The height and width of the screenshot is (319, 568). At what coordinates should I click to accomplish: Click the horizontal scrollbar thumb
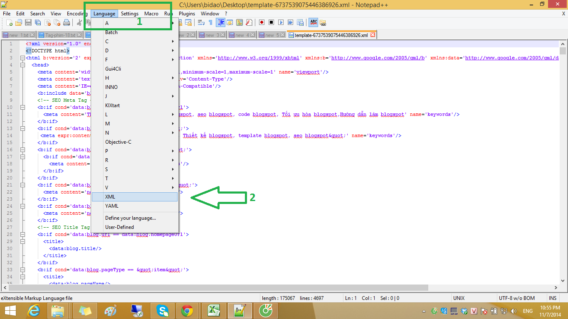pos(218,287)
